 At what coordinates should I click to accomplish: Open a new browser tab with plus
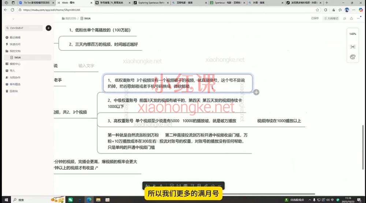(x=326, y=3)
